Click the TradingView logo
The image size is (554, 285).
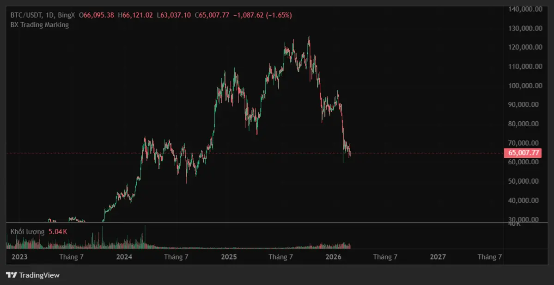[x=33, y=275]
